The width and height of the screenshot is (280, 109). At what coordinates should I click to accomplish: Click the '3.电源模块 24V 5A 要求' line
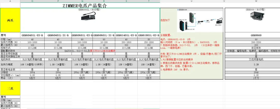[175, 70]
